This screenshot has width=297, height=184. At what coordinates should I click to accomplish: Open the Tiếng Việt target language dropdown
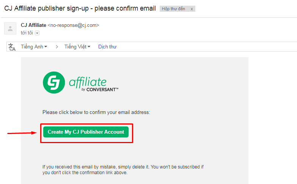[x=77, y=47]
